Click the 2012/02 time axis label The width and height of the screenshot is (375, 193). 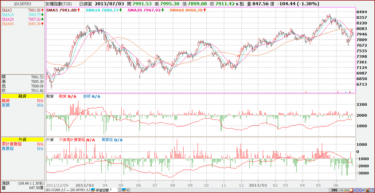pos(85,185)
